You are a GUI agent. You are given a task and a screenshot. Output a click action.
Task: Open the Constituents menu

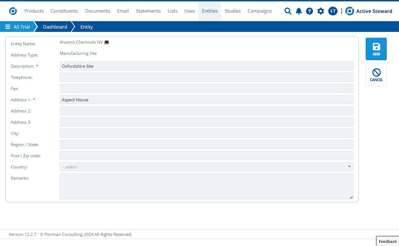tap(64, 11)
